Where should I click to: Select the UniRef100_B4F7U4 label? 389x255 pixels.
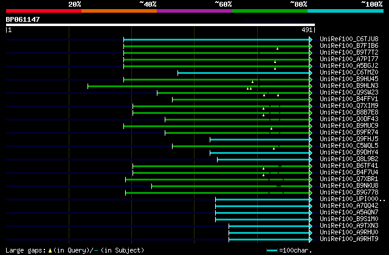point(349,173)
